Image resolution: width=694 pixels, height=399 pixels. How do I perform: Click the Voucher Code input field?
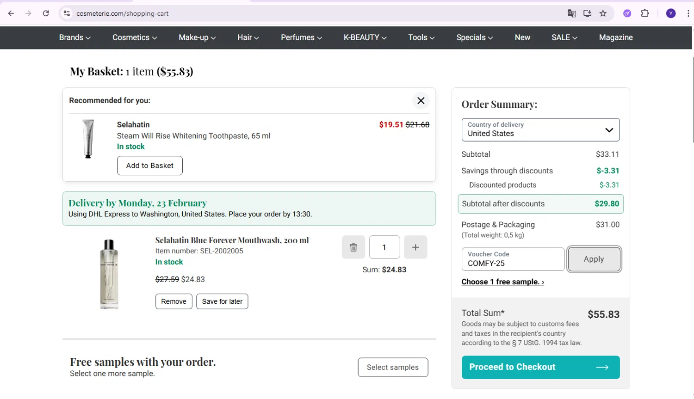pos(513,259)
